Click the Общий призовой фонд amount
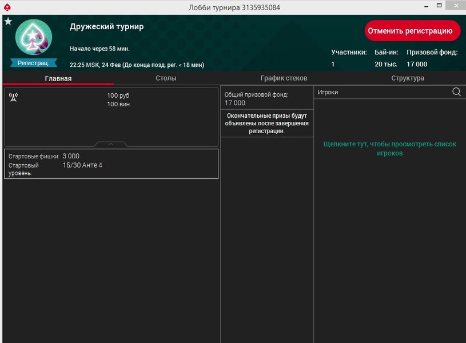 pos(235,103)
